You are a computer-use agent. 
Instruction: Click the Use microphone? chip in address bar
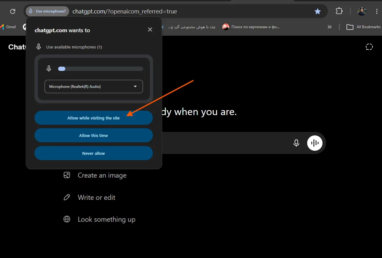47,11
